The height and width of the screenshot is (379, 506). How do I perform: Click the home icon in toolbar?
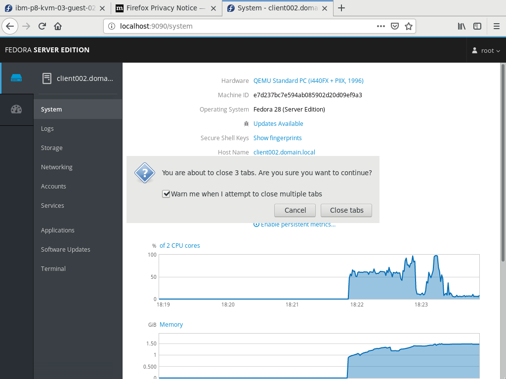[x=58, y=26]
